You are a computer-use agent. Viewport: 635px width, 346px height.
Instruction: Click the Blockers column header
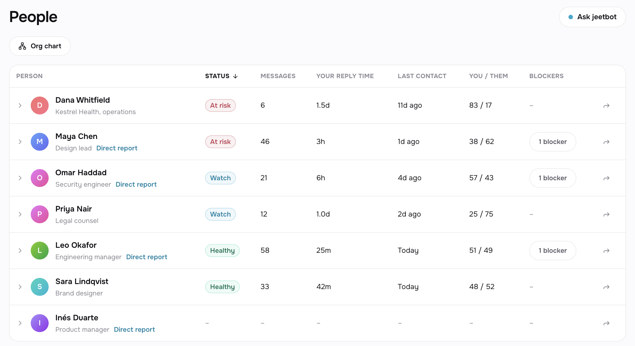(x=546, y=76)
